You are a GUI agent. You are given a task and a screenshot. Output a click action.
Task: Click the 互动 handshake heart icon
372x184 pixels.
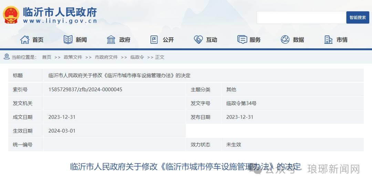(198, 40)
